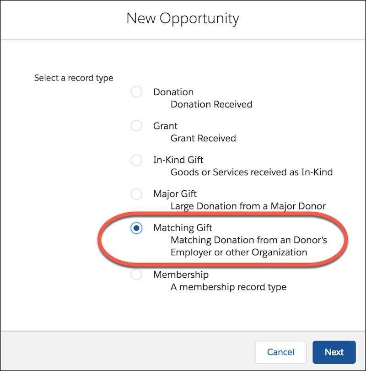Click the Next button to proceed
Viewport: 366px width, 371px height.
click(x=334, y=352)
